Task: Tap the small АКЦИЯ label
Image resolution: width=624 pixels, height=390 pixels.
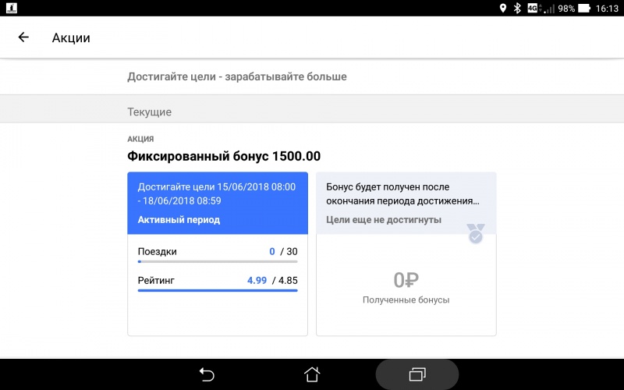Action: pyautogui.click(x=140, y=139)
